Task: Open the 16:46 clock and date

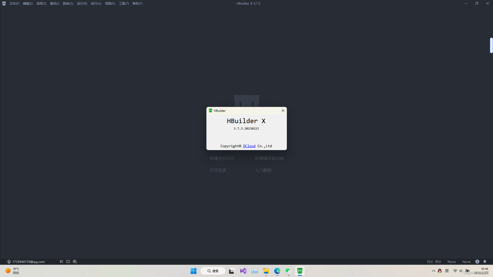Action: point(481,271)
